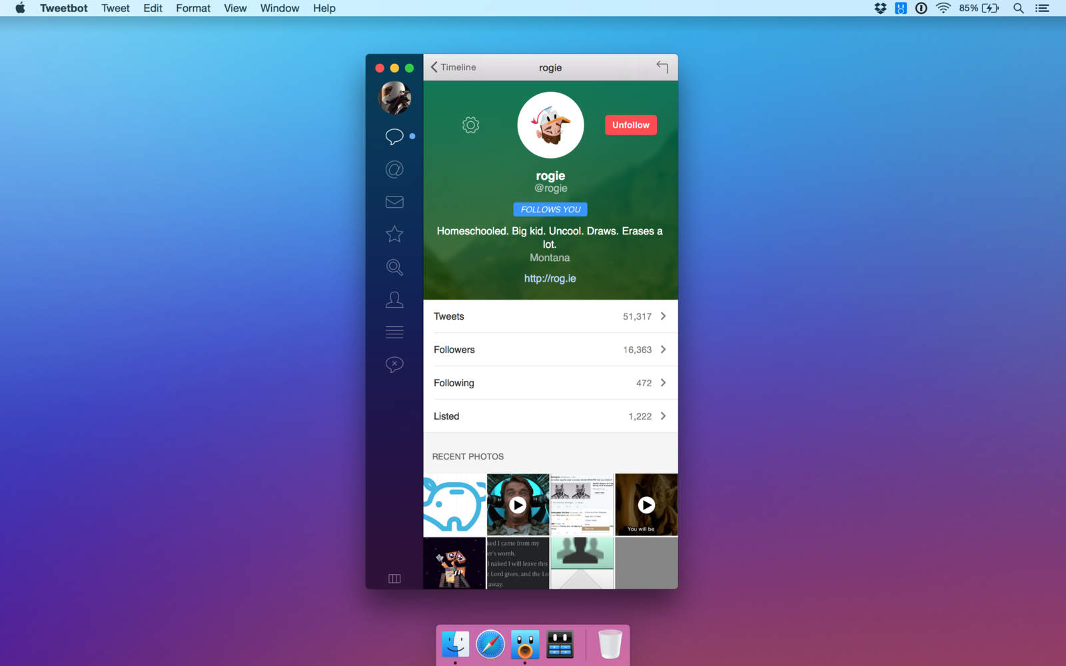The height and width of the screenshot is (666, 1066).
Task: Switch to Timeline via the speech bubble icon
Action: pos(394,136)
